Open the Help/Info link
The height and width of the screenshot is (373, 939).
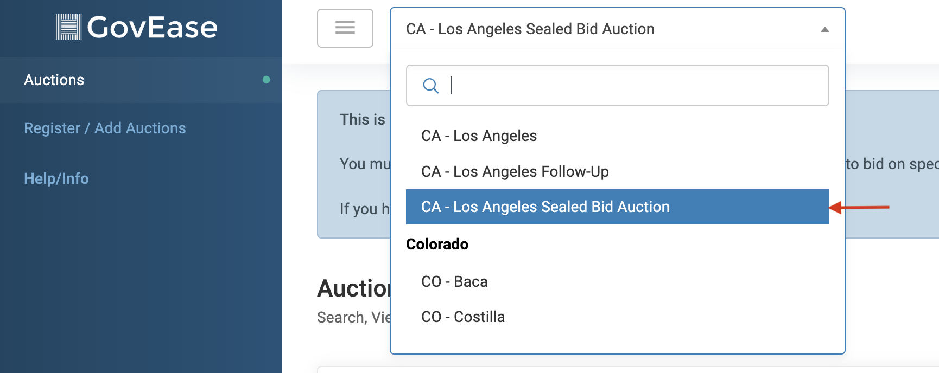pyautogui.click(x=56, y=179)
